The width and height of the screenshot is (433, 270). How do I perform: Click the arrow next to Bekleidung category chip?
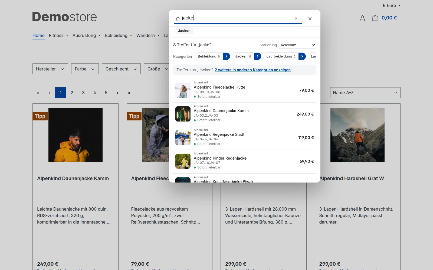[226, 56]
